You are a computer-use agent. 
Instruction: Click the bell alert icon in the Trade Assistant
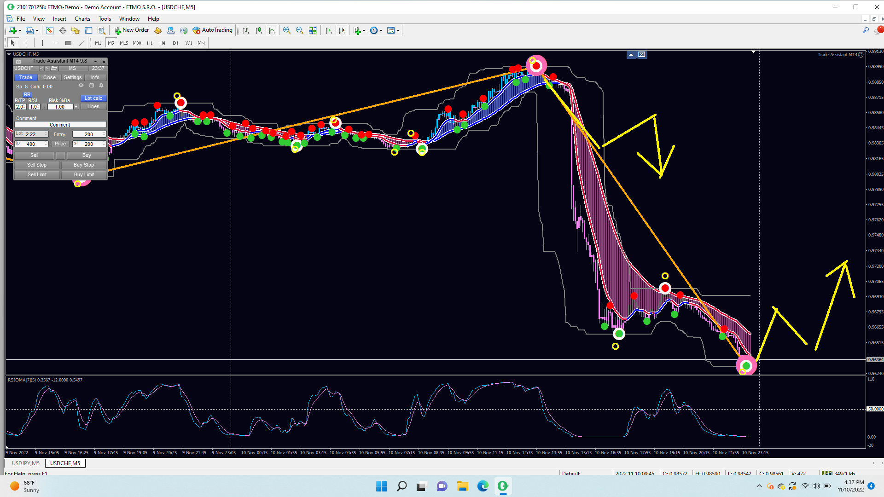point(101,86)
